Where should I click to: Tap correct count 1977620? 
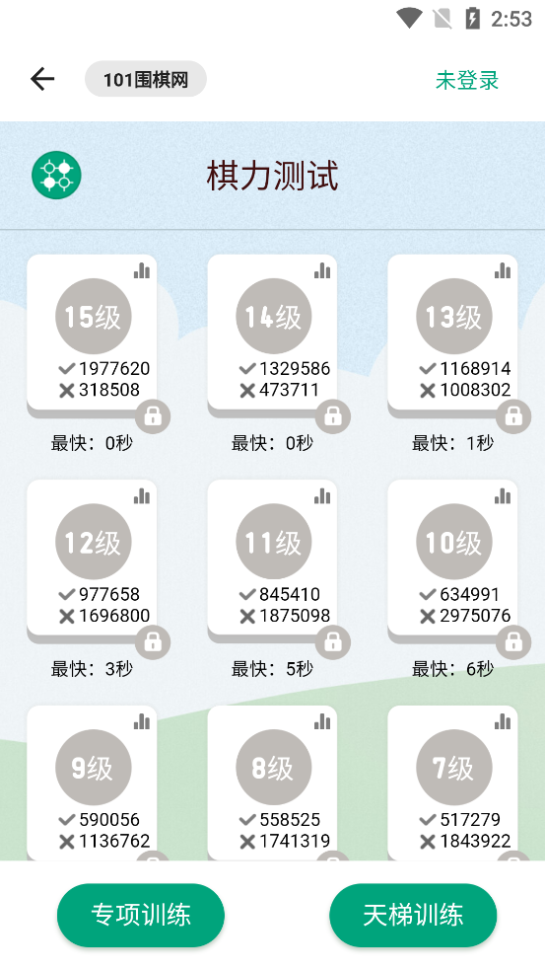(x=114, y=368)
